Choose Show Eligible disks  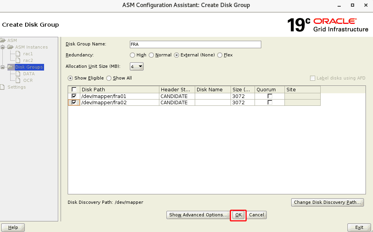pos(70,78)
